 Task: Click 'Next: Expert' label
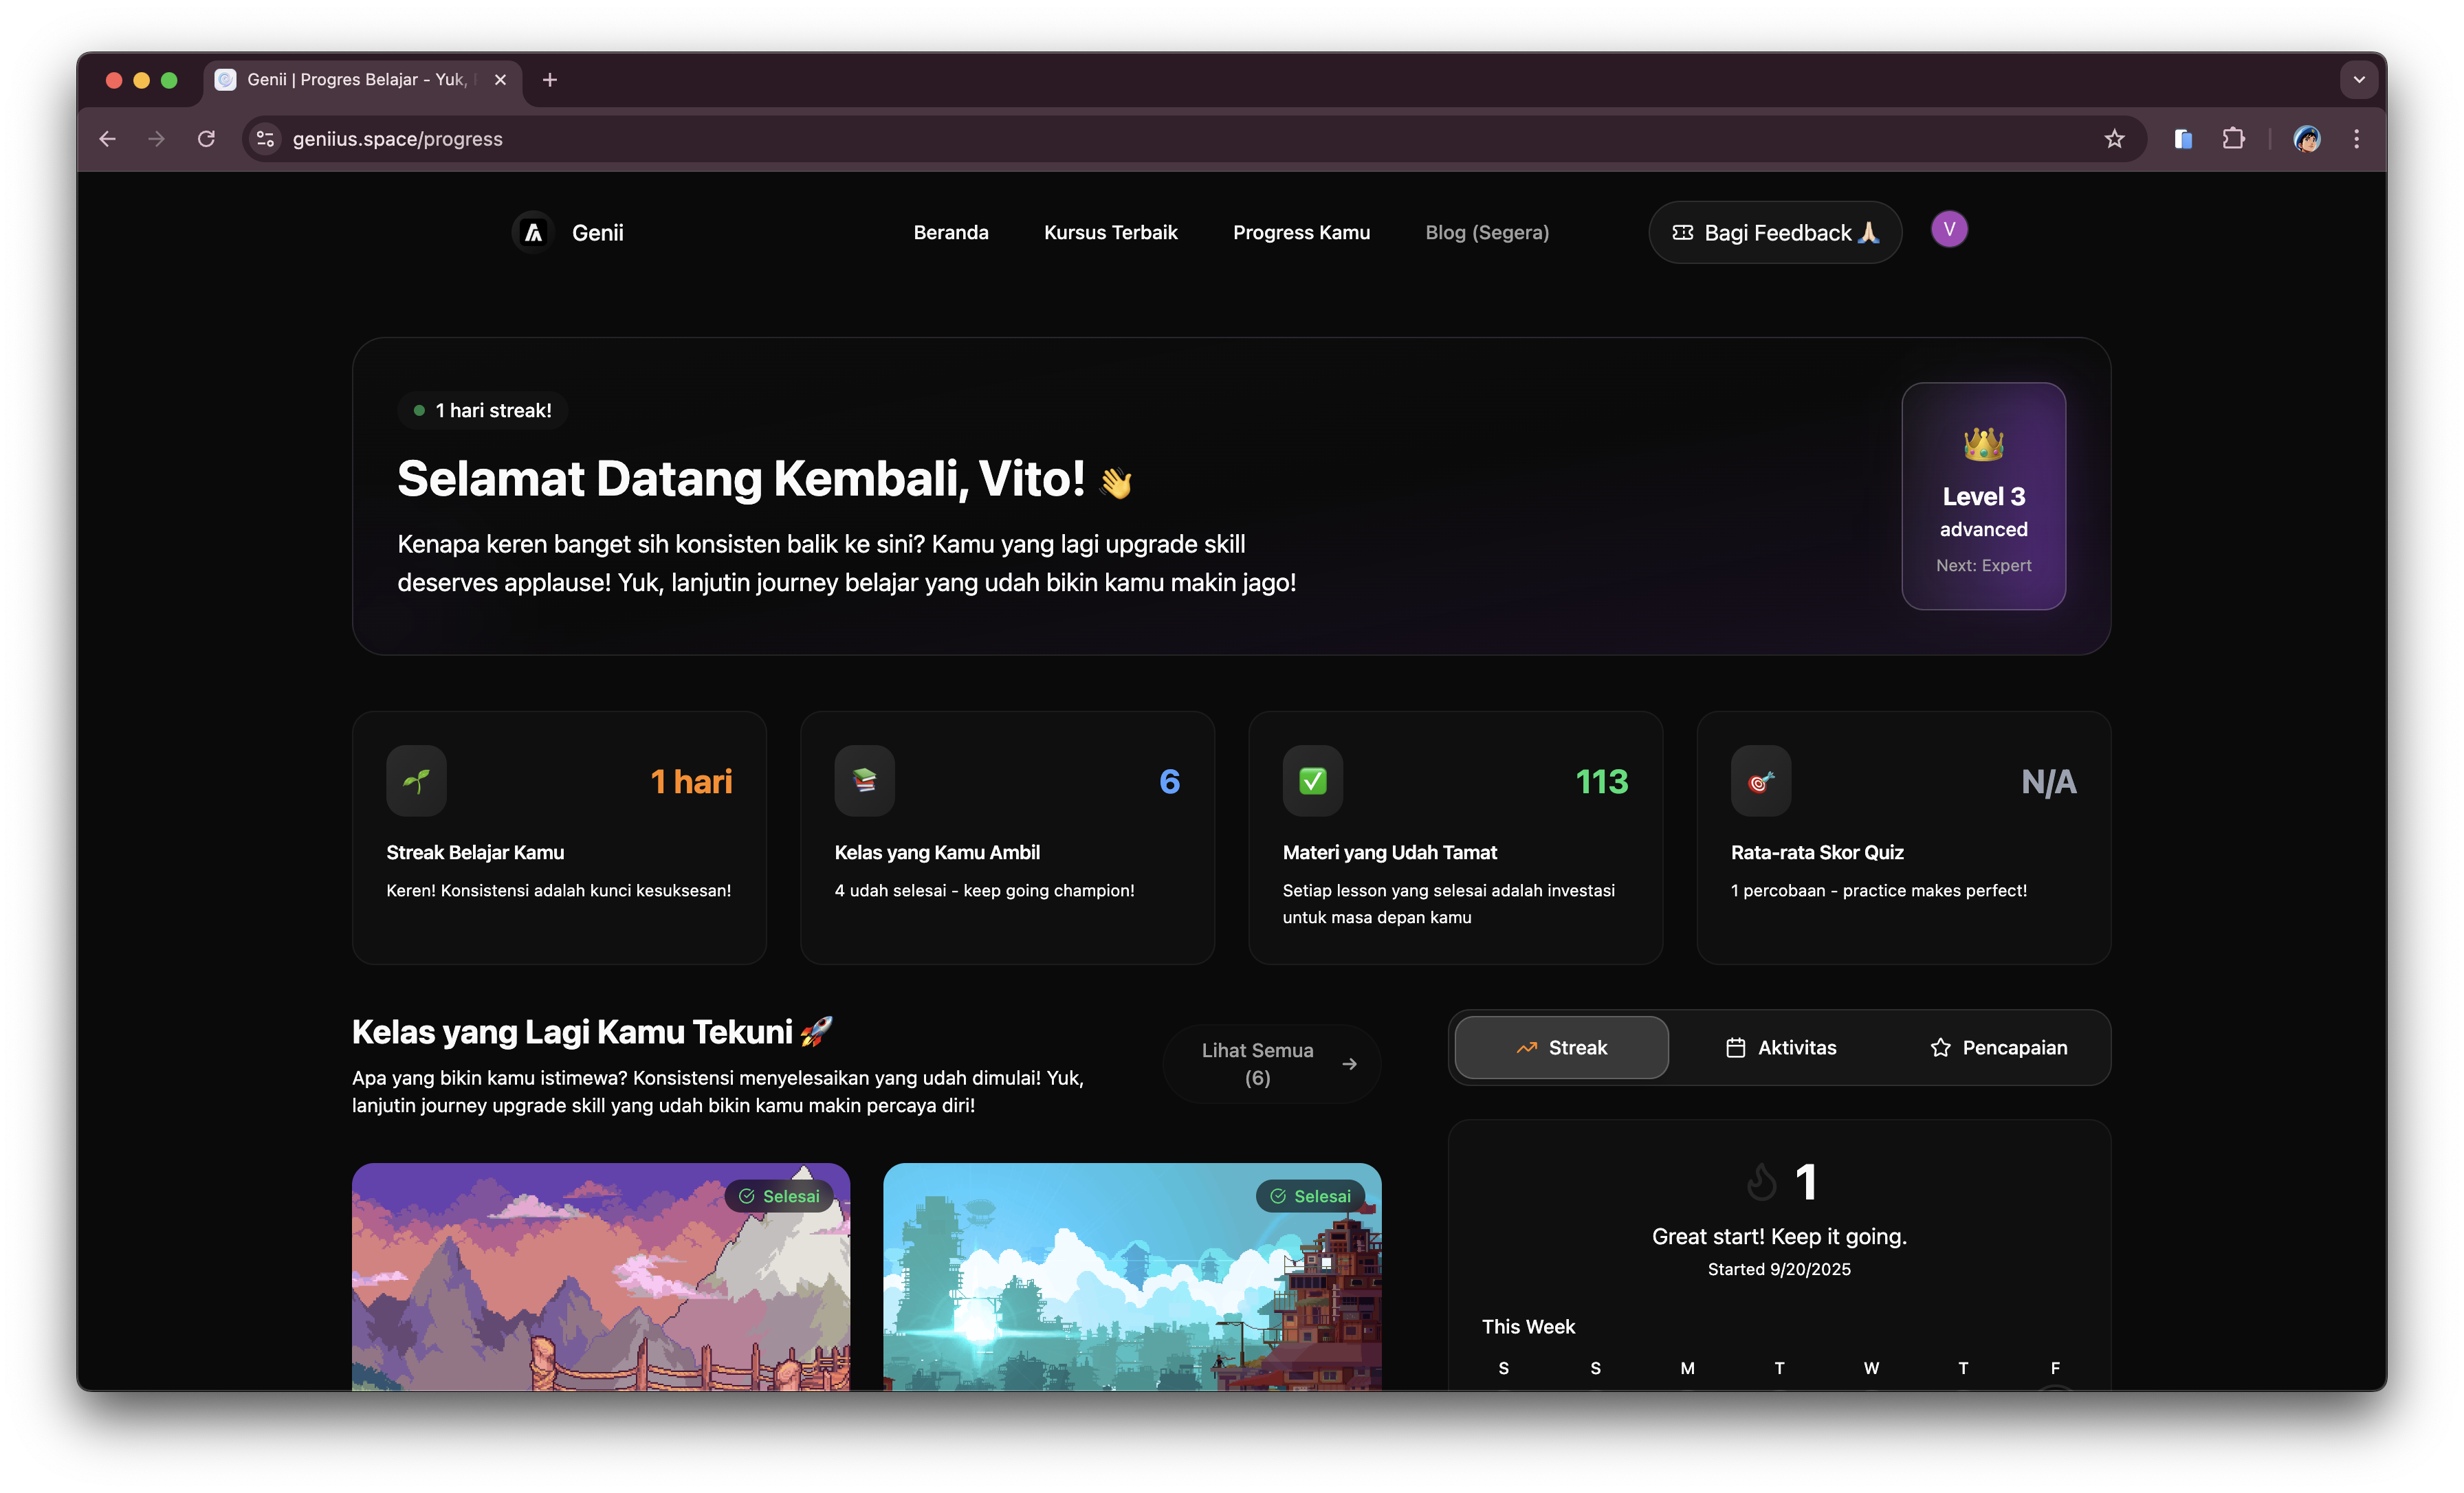click(1983, 565)
